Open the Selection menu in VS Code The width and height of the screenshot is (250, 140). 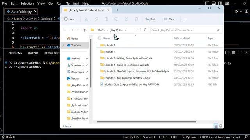pos(27,3)
